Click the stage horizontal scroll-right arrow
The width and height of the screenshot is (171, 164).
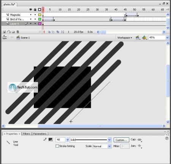click(x=164, y=126)
